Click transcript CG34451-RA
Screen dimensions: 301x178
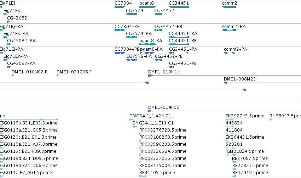coord(183,33)
